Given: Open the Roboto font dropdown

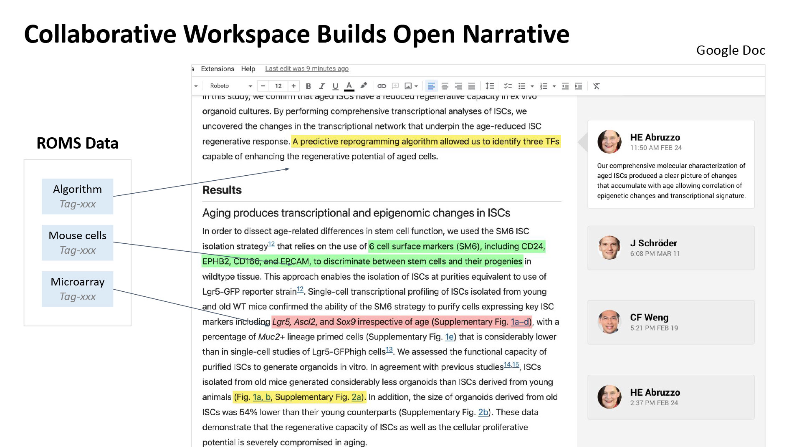Looking at the screenshot, I should (x=230, y=86).
